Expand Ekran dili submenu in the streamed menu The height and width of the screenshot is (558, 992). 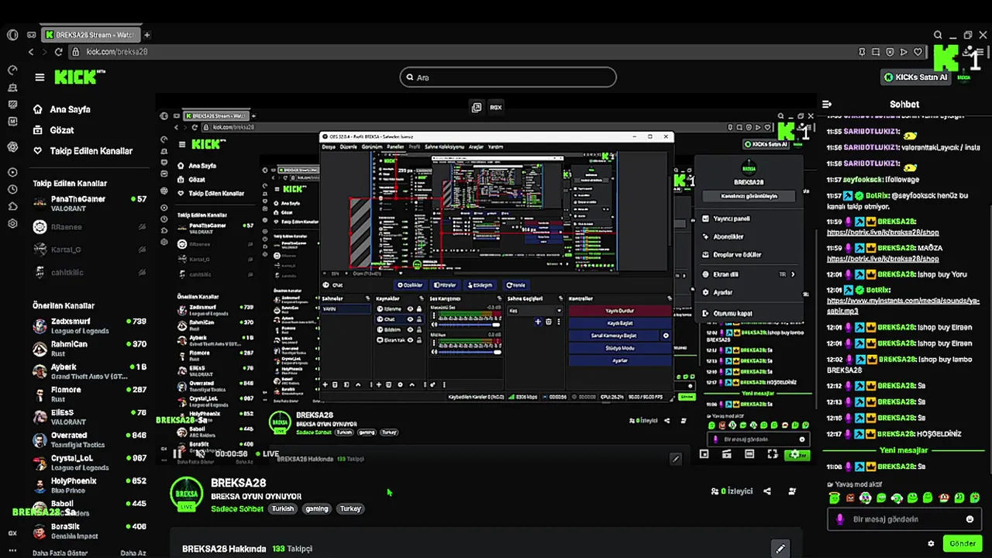pos(749,274)
